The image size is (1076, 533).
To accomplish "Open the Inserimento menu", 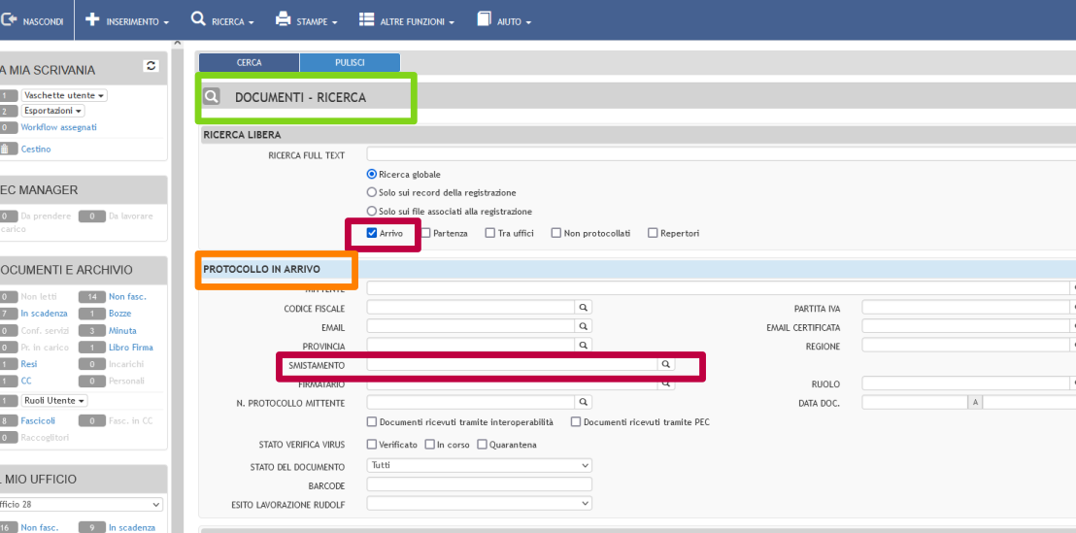I will (x=128, y=20).
